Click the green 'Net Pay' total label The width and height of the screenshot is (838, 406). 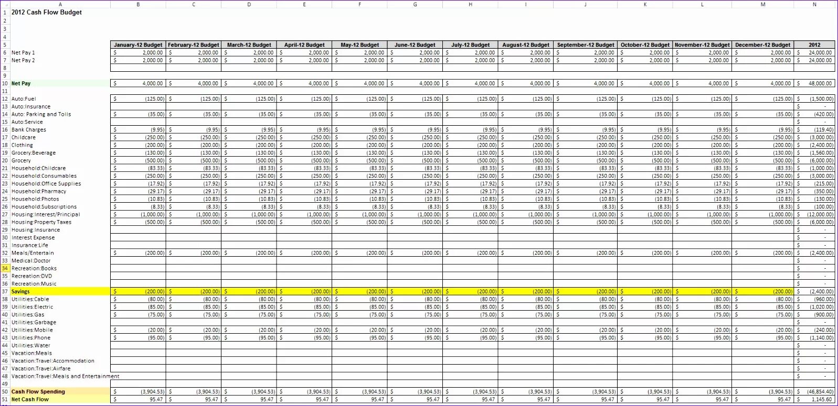click(x=21, y=83)
